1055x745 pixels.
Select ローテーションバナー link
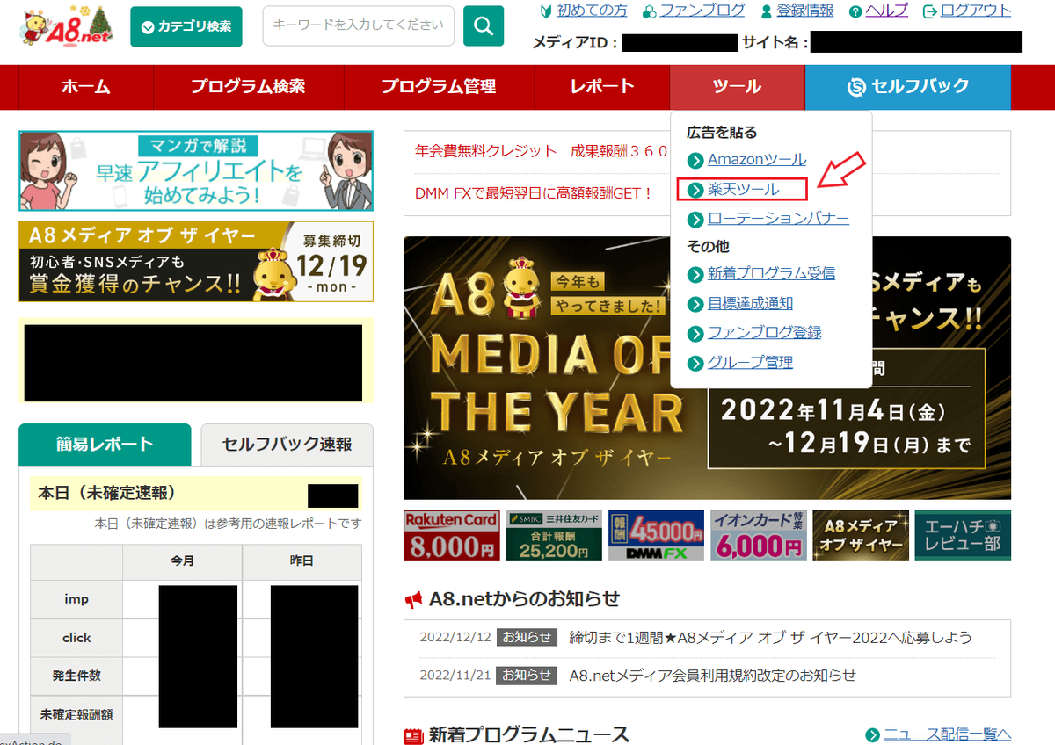point(778,219)
